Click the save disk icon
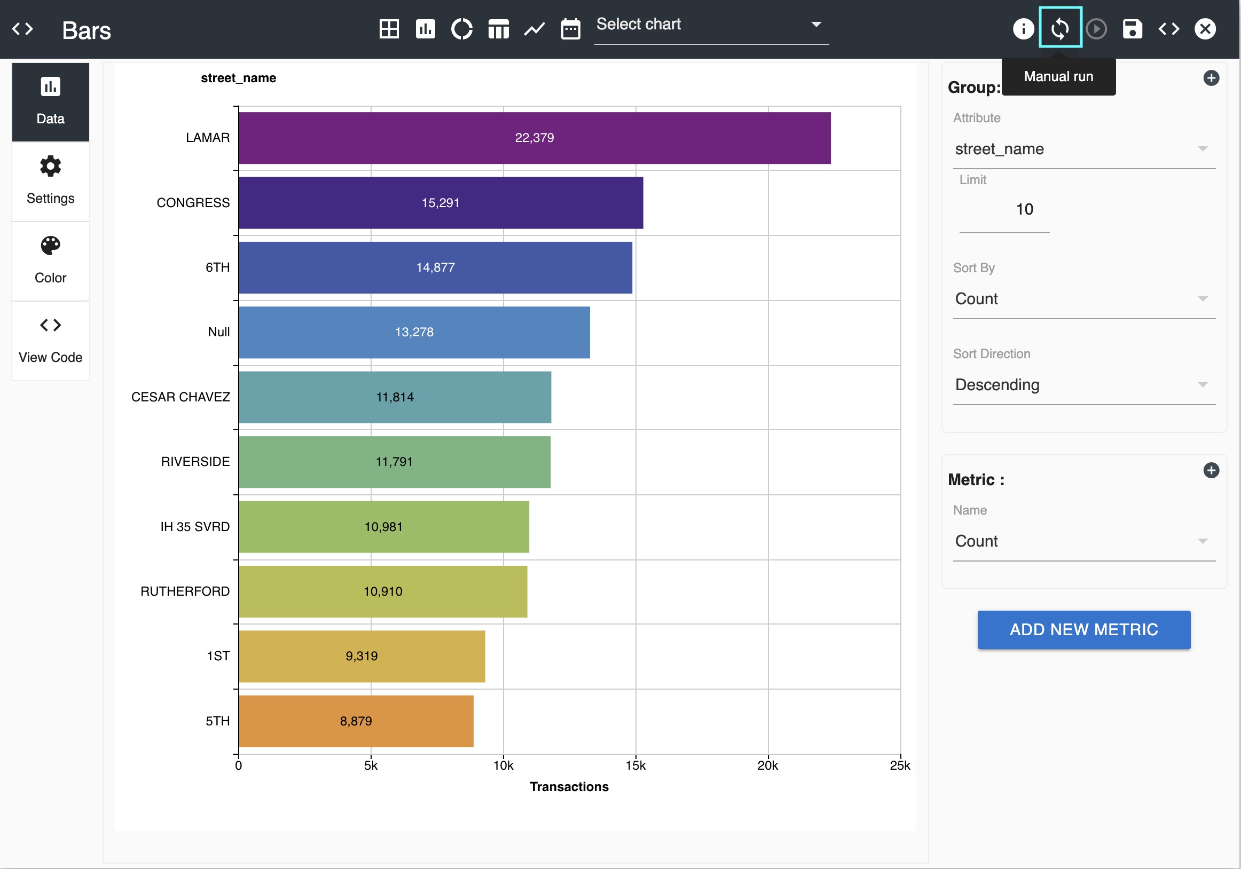 pyautogui.click(x=1132, y=29)
